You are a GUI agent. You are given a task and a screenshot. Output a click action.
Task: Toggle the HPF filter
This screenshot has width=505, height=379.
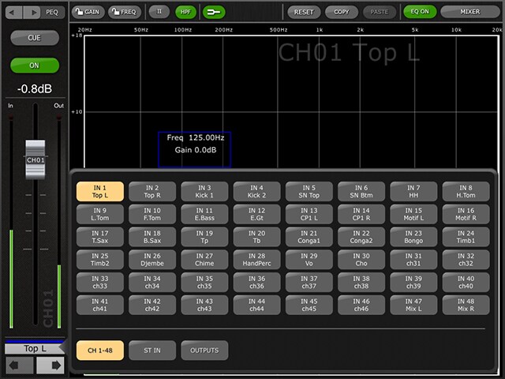185,12
